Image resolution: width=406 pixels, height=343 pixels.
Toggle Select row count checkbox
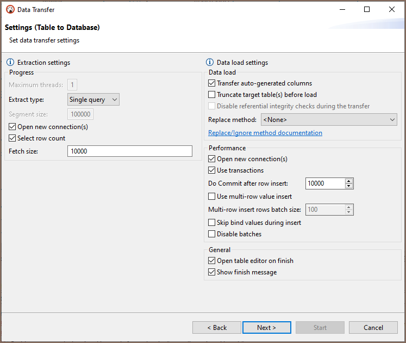(13, 138)
